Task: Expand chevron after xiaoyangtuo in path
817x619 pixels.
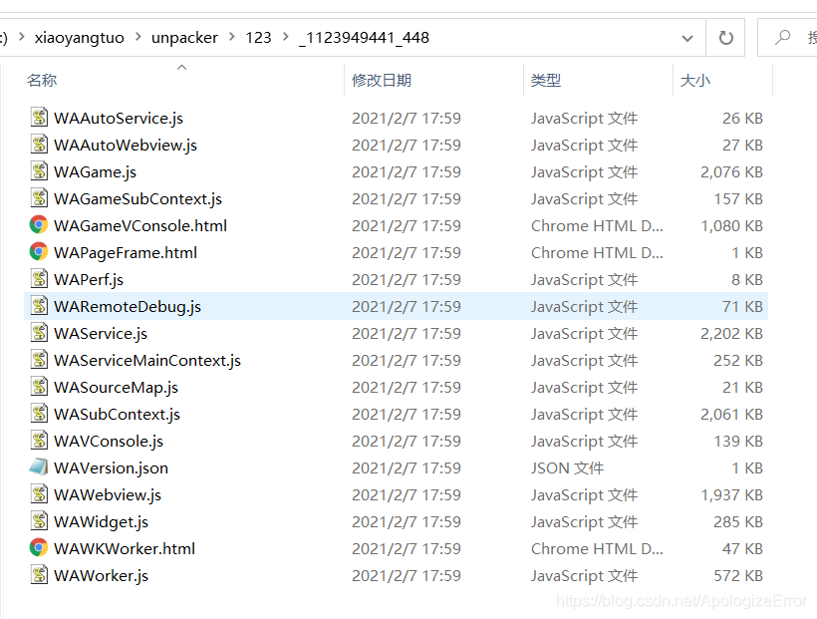Action: [138, 37]
